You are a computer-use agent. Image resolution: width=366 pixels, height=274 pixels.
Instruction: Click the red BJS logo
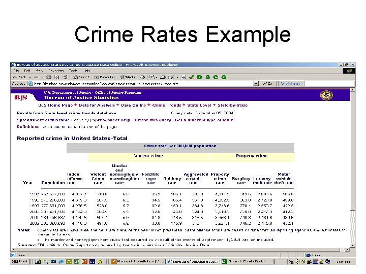pyautogui.click(x=21, y=97)
